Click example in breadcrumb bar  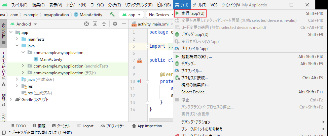tap(31, 15)
